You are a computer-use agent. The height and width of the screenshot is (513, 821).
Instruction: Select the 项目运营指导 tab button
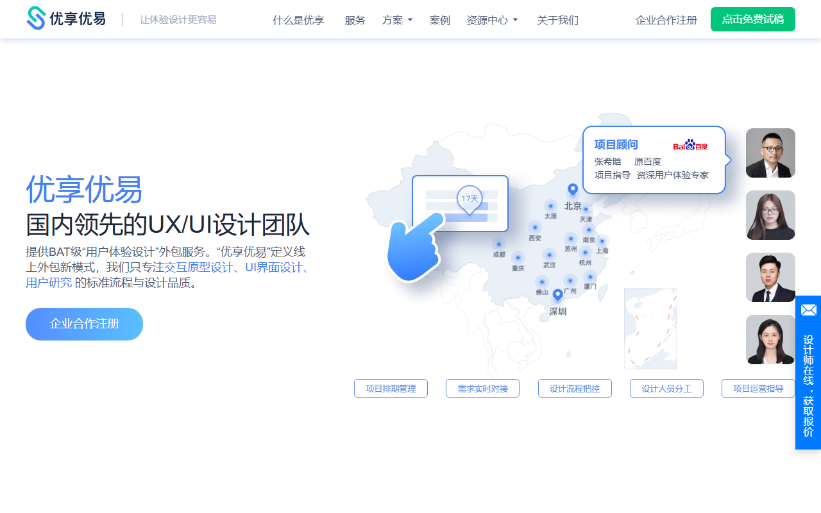click(x=758, y=388)
